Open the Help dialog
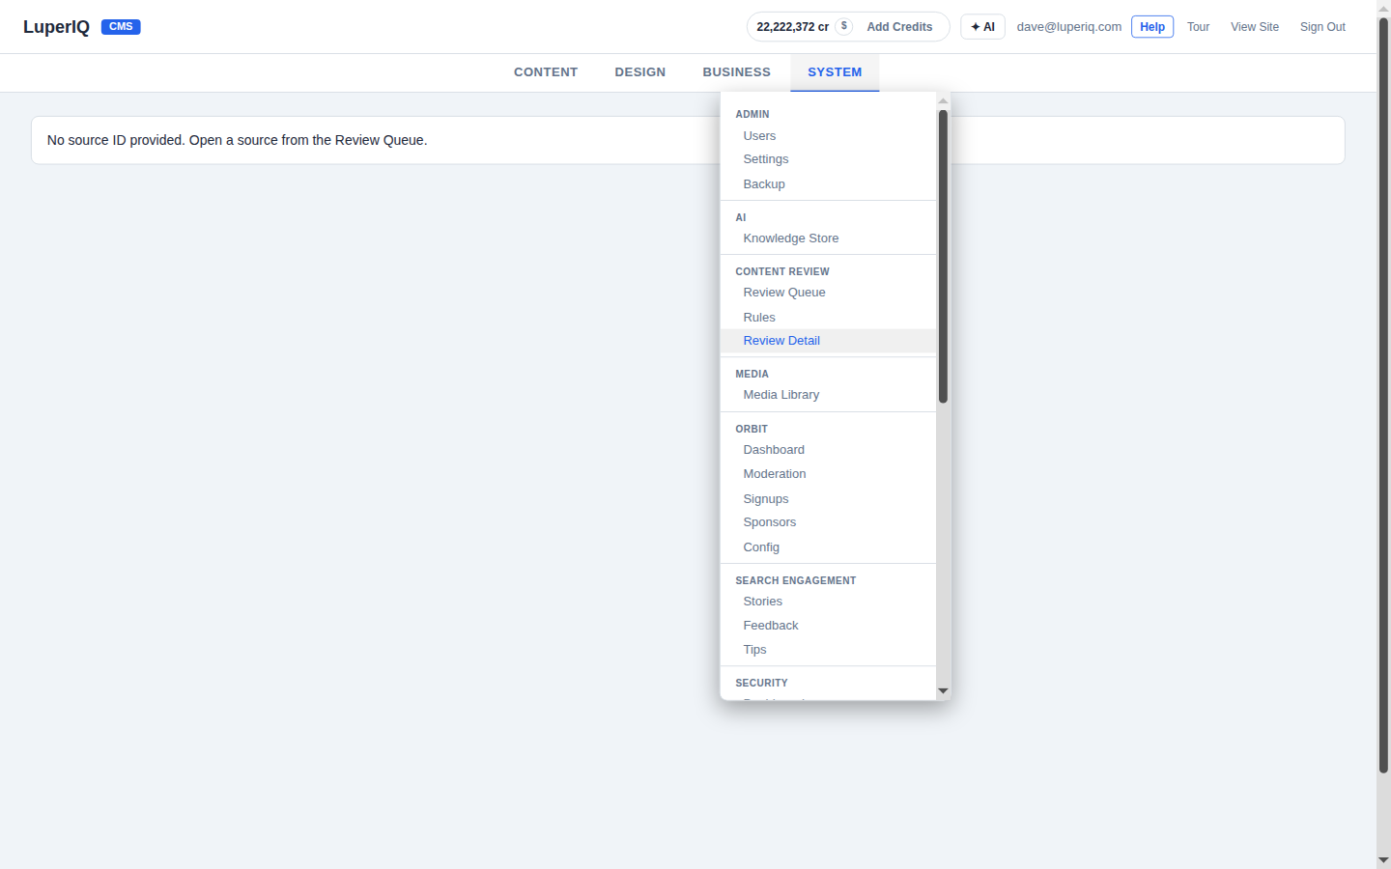This screenshot has width=1391, height=869. click(x=1151, y=26)
